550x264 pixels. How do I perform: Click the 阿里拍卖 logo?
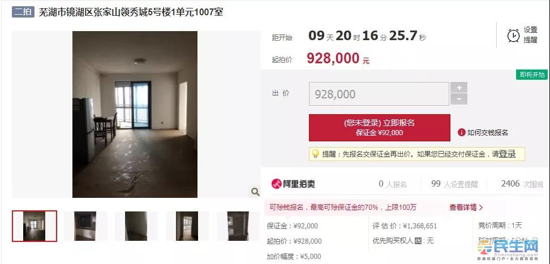(293, 184)
